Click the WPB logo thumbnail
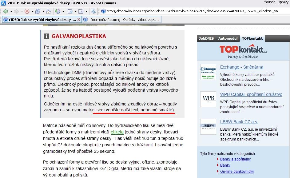This screenshot has width=290, height=178. pyautogui.click(x=208, y=99)
